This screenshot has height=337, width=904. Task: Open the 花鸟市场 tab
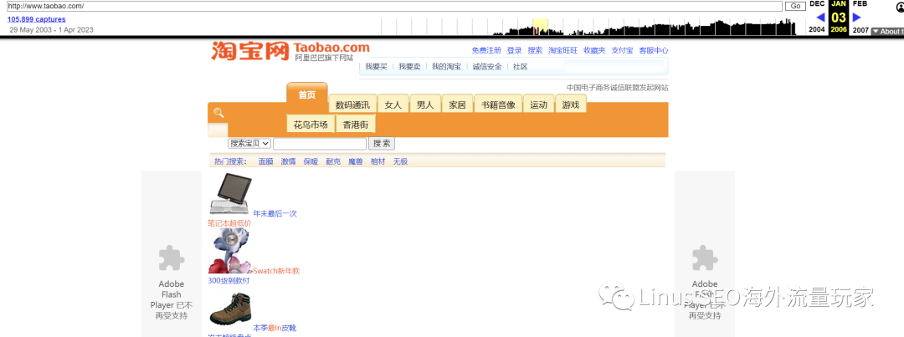311,124
